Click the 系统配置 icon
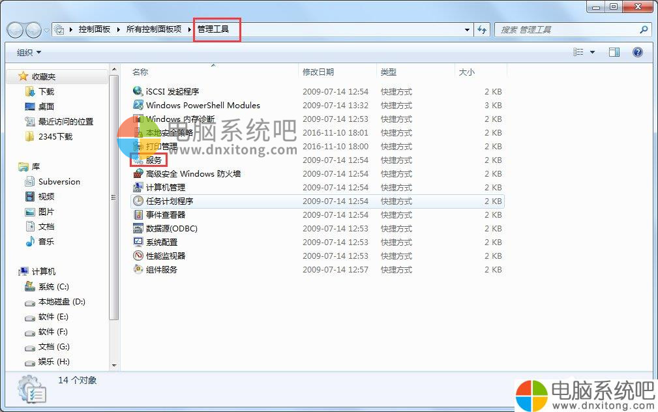Viewport: 658px width, 412px height. pos(138,242)
